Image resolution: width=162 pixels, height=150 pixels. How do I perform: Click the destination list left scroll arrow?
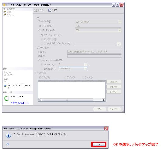40,100
